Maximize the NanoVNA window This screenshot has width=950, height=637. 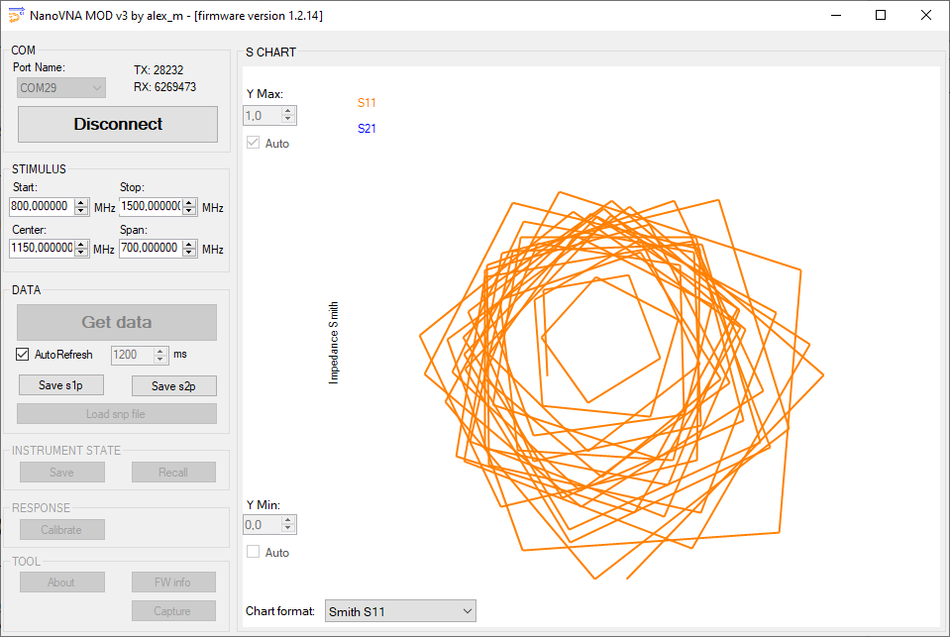point(881,15)
